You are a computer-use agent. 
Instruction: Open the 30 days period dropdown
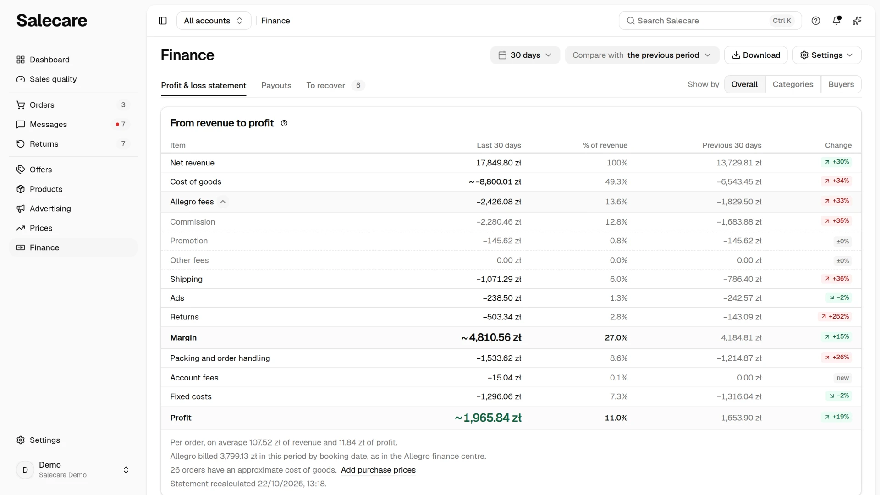click(x=525, y=55)
